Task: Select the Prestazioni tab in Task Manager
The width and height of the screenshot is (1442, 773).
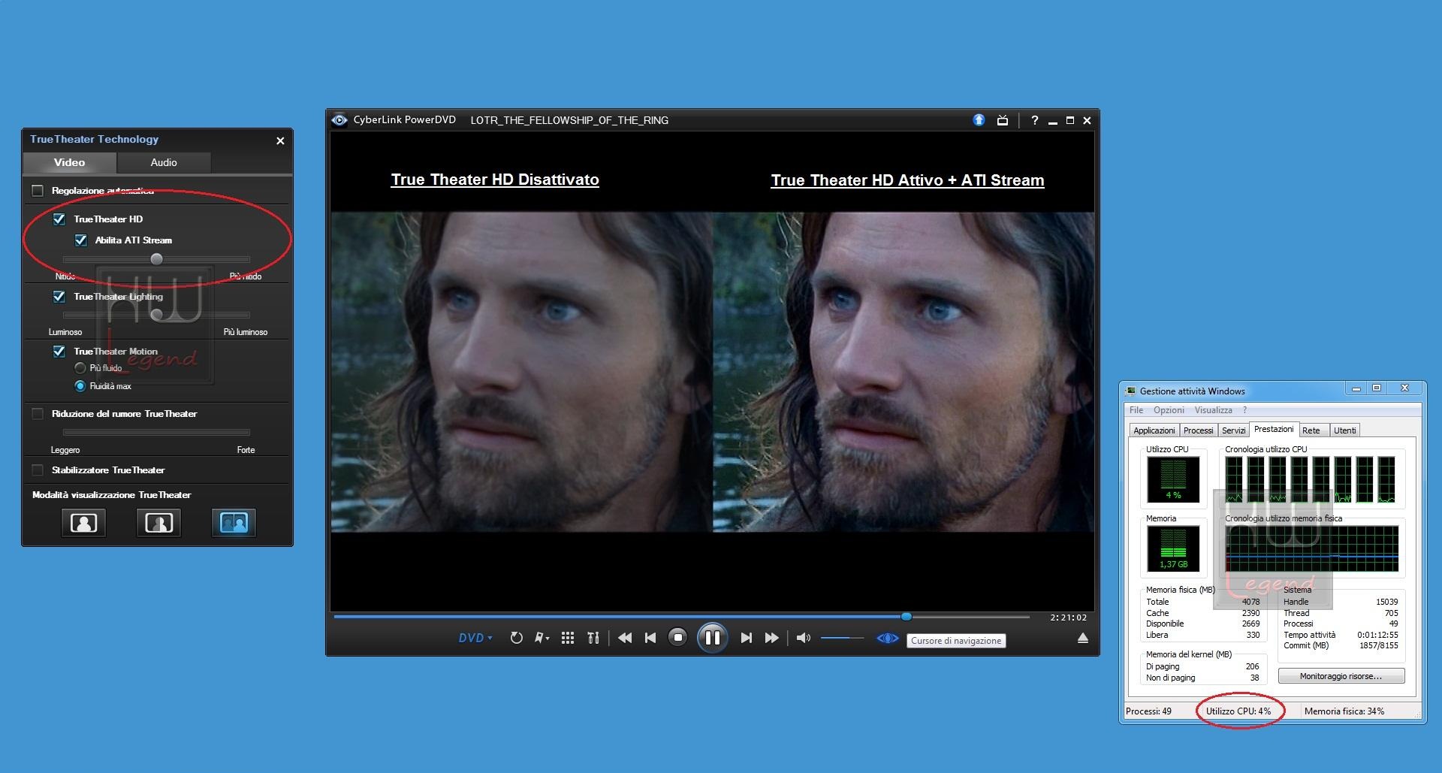Action: tap(1274, 429)
